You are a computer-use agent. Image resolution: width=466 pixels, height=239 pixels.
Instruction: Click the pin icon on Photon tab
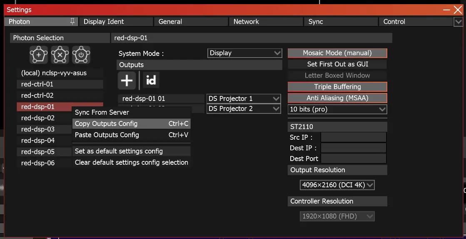(x=72, y=21)
